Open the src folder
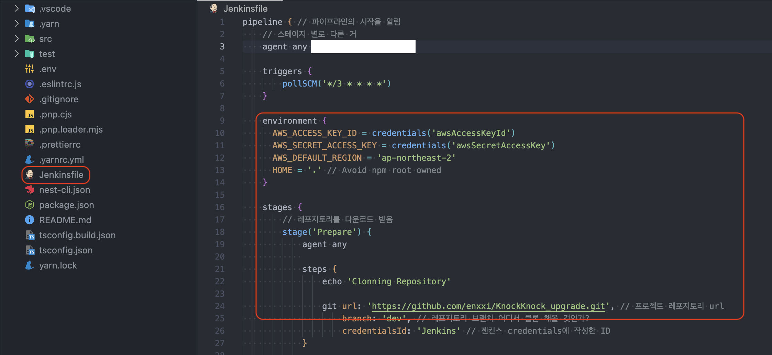This screenshot has width=772, height=355. pos(45,39)
